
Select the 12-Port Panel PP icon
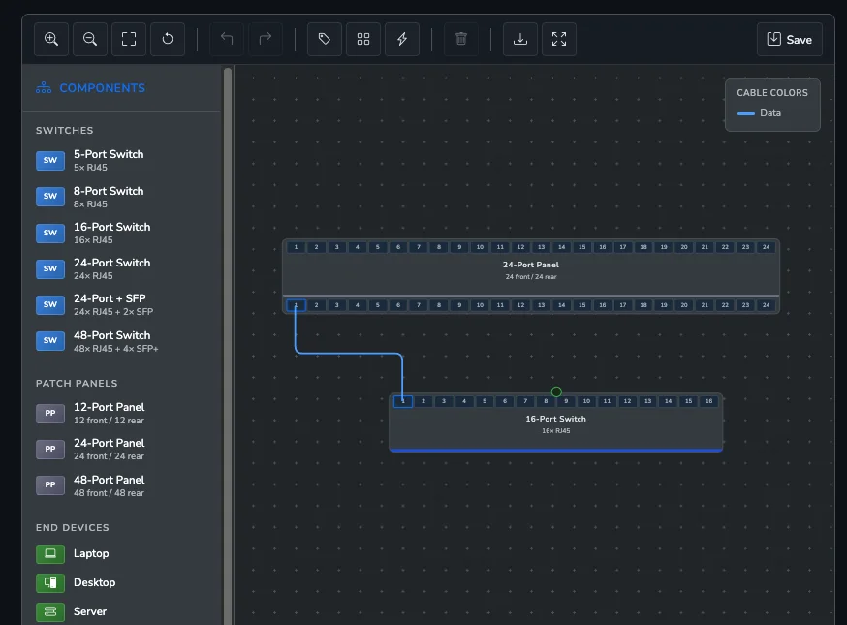[x=50, y=413]
